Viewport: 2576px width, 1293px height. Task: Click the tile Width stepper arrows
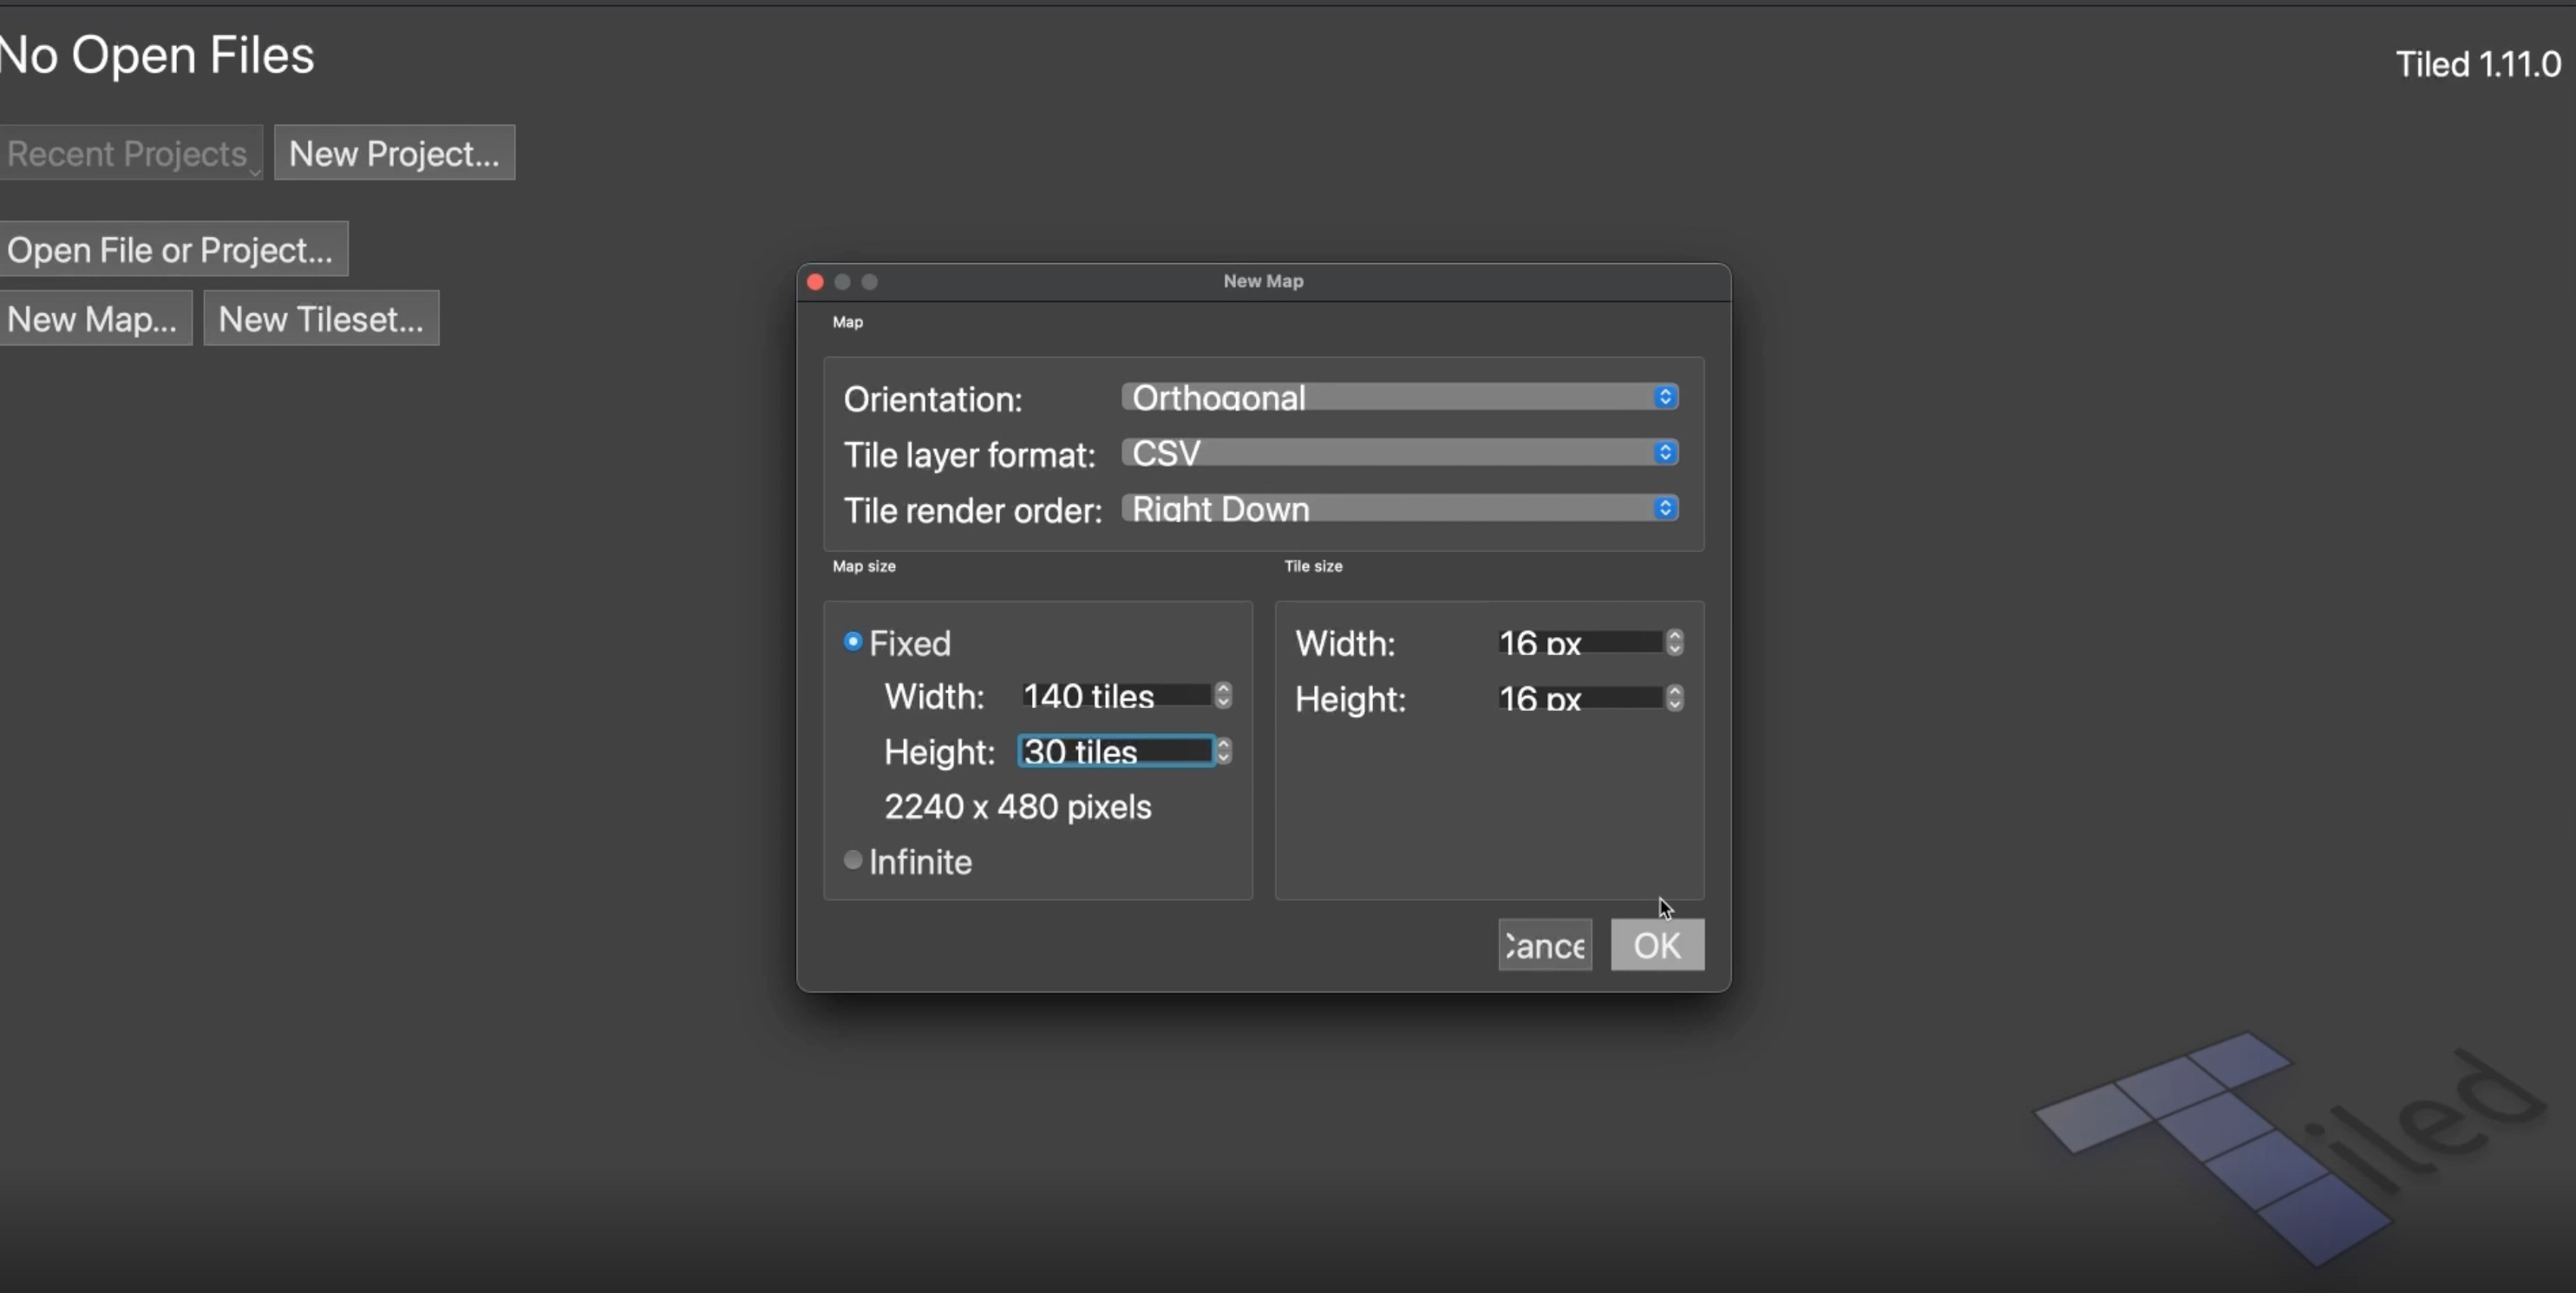[x=1674, y=642]
